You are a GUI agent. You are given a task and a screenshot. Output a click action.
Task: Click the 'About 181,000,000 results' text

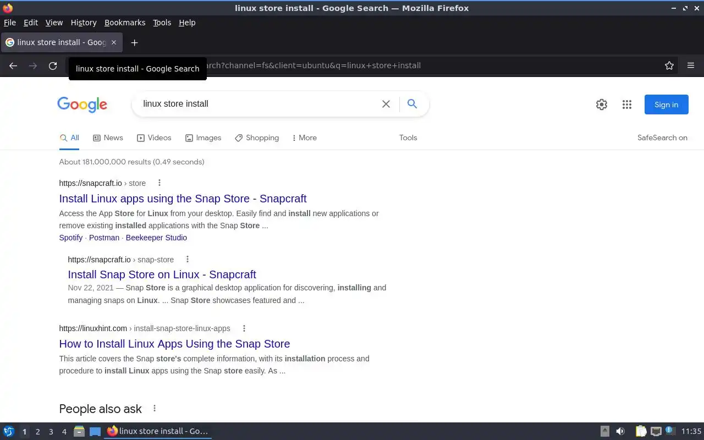pyautogui.click(x=131, y=162)
